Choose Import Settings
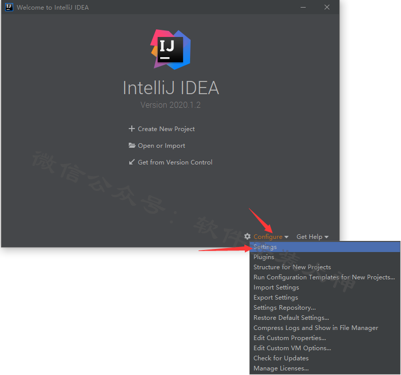This screenshot has width=401, height=375. pos(325,287)
